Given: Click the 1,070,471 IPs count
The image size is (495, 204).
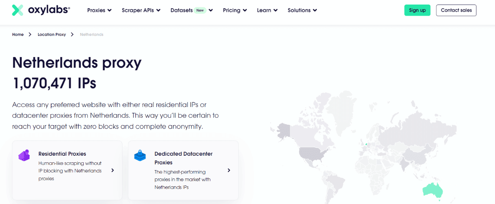Looking at the screenshot, I should 54,83.
